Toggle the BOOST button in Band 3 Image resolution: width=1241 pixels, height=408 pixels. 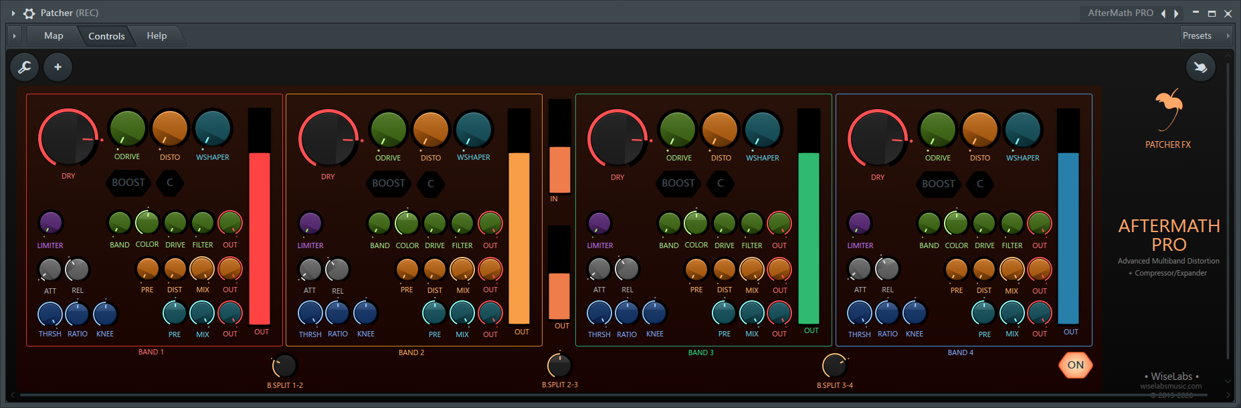tap(678, 183)
